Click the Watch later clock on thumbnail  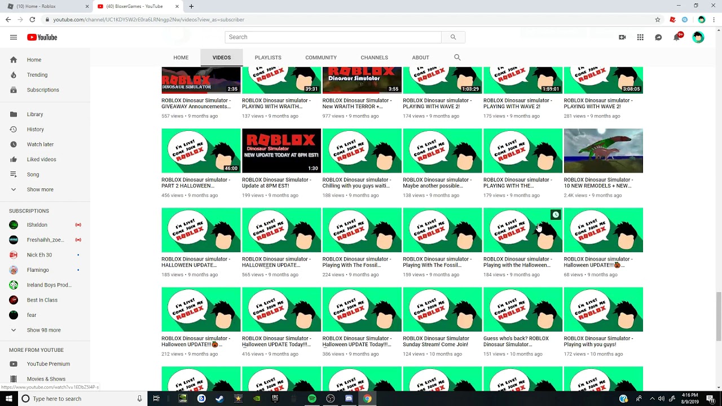tap(556, 215)
